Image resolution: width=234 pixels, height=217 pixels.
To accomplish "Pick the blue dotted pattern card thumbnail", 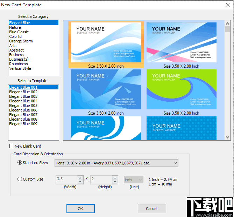I will [x=181, y=128].
